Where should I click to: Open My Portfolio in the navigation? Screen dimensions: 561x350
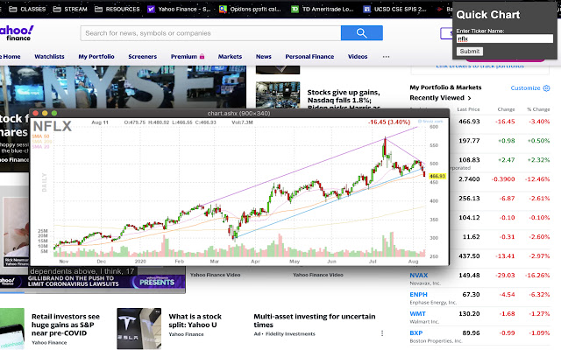click(x=96, y=56)
